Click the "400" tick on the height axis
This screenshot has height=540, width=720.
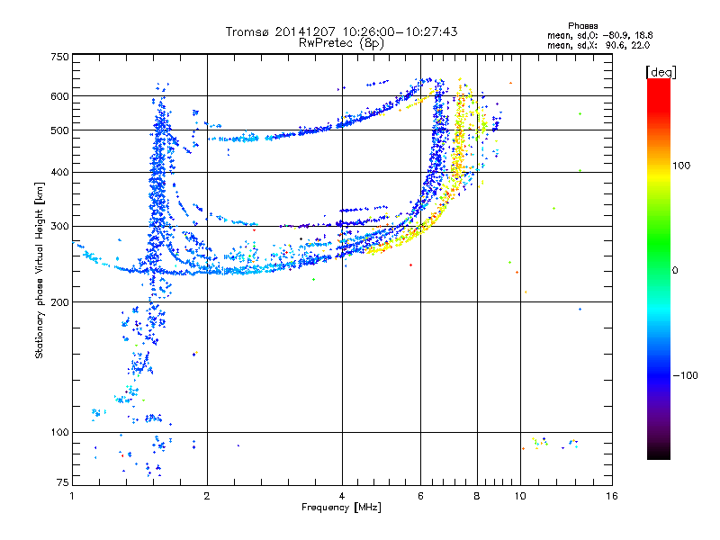pyautogui.click(x=60, y=172)
